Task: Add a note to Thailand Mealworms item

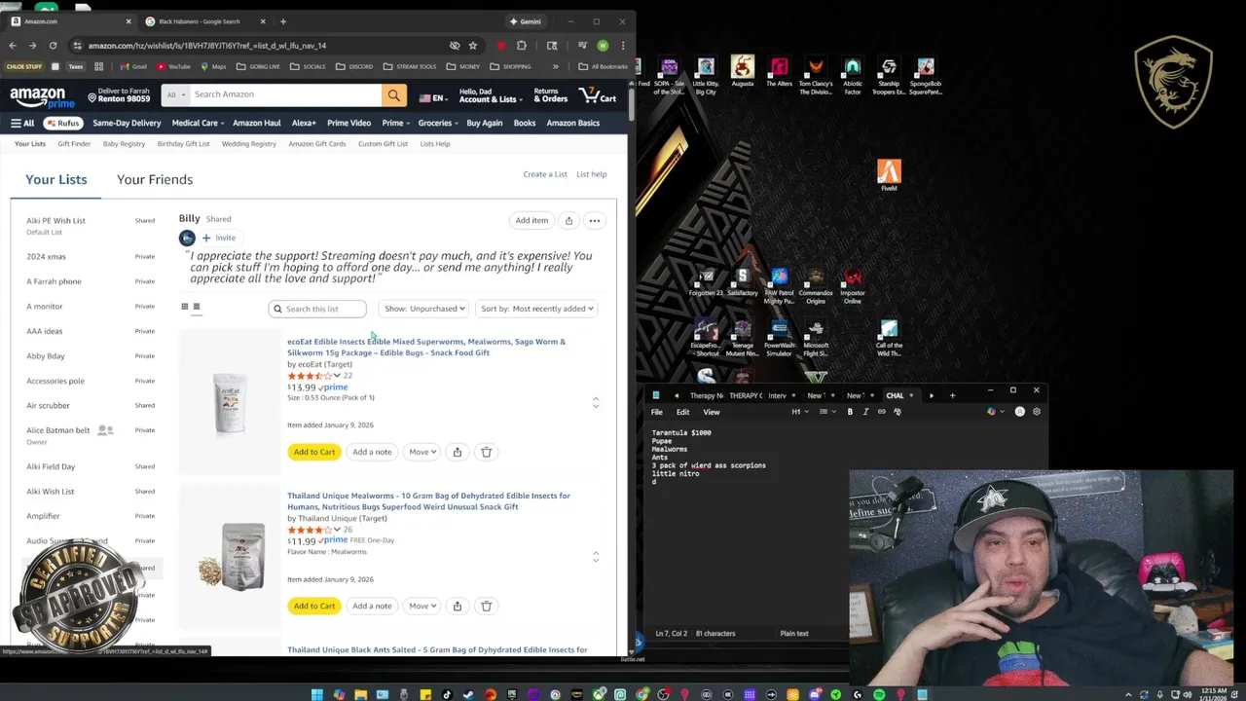Action: coord(372,606)
